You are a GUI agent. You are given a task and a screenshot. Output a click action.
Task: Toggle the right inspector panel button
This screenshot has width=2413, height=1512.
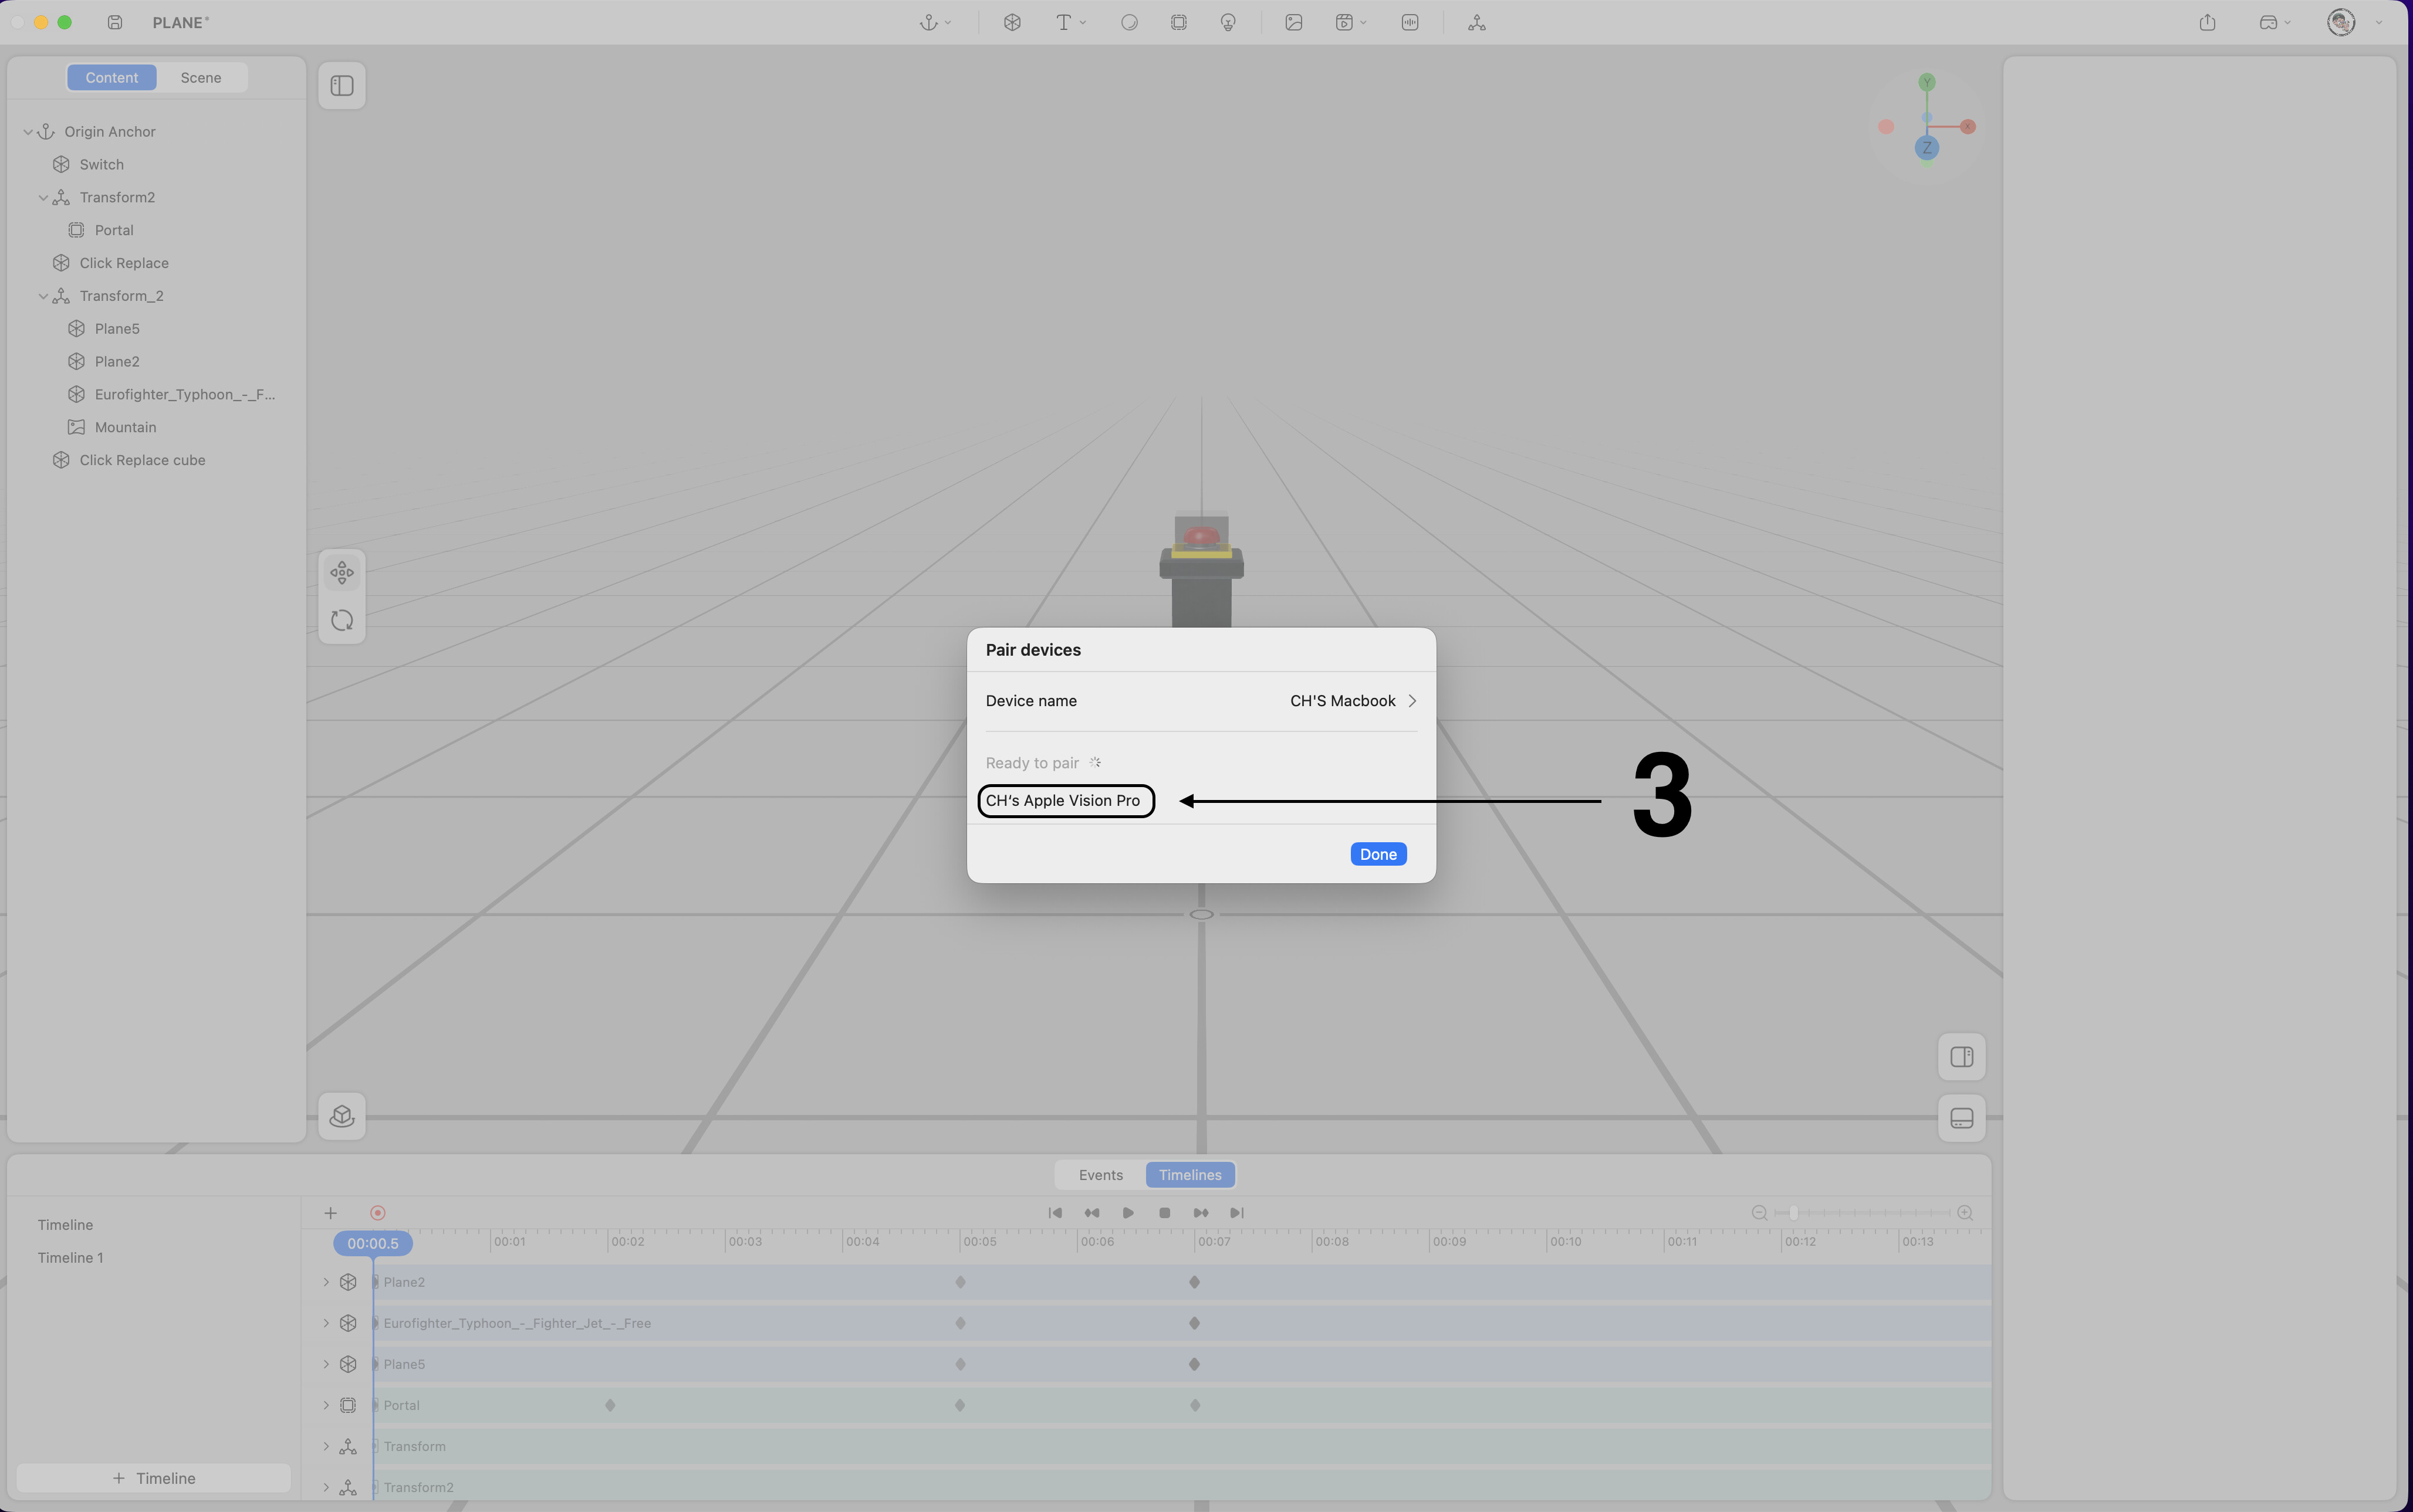1962,1057
